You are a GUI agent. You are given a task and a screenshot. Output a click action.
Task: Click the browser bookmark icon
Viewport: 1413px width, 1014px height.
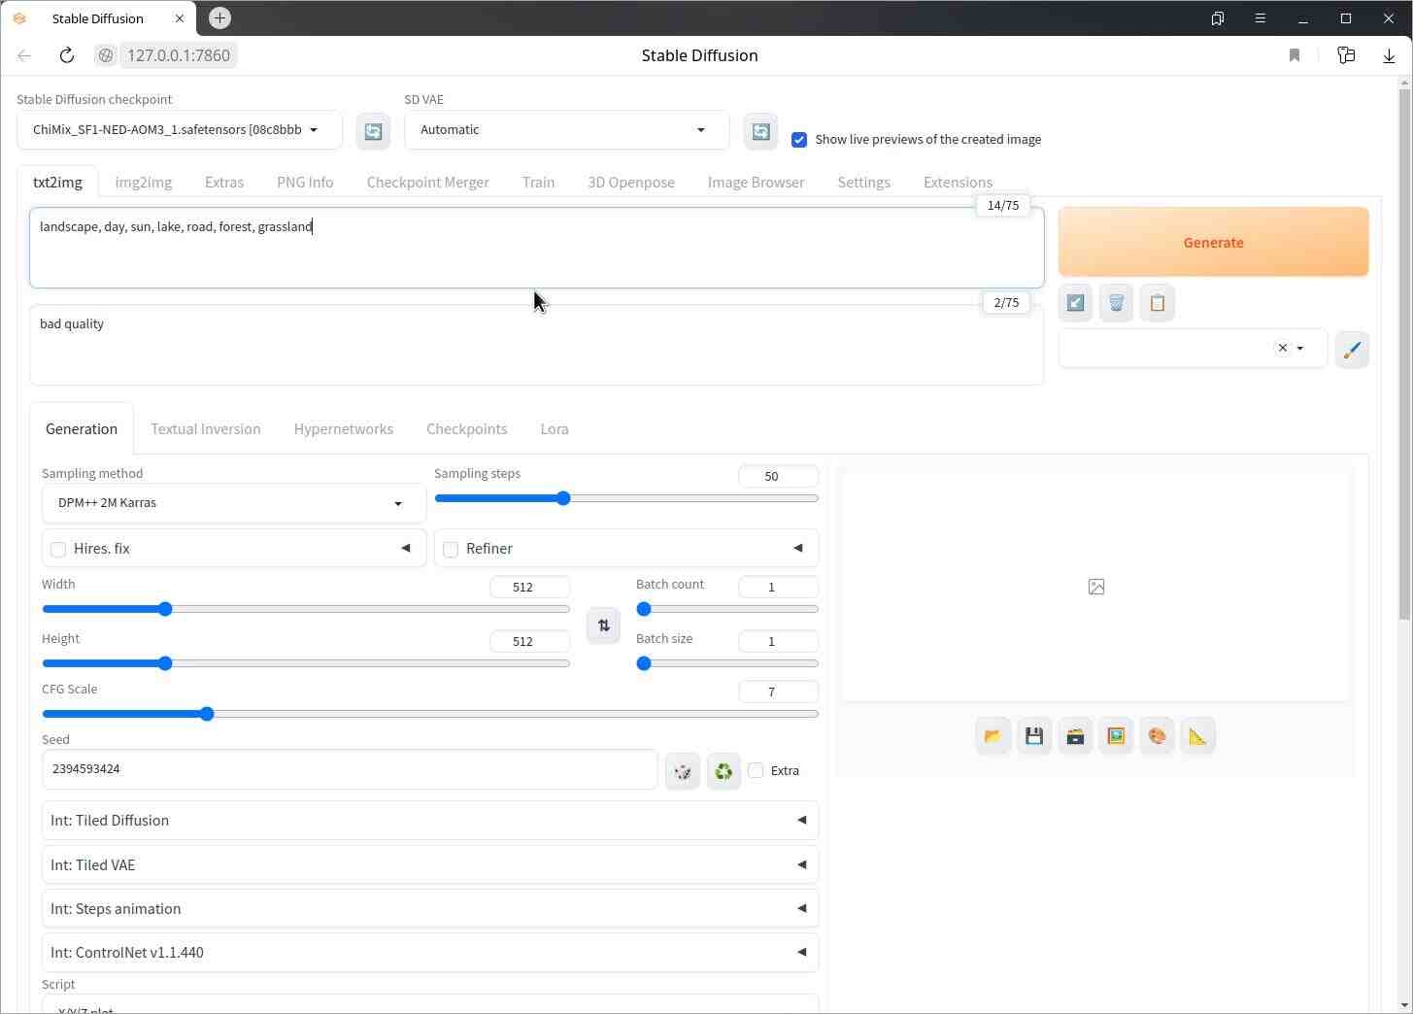click(x=1294, y=55)
